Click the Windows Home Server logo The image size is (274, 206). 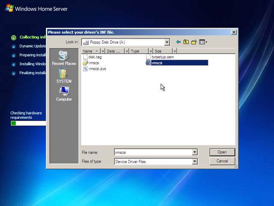pyautogui.click(x=36, y=9)
